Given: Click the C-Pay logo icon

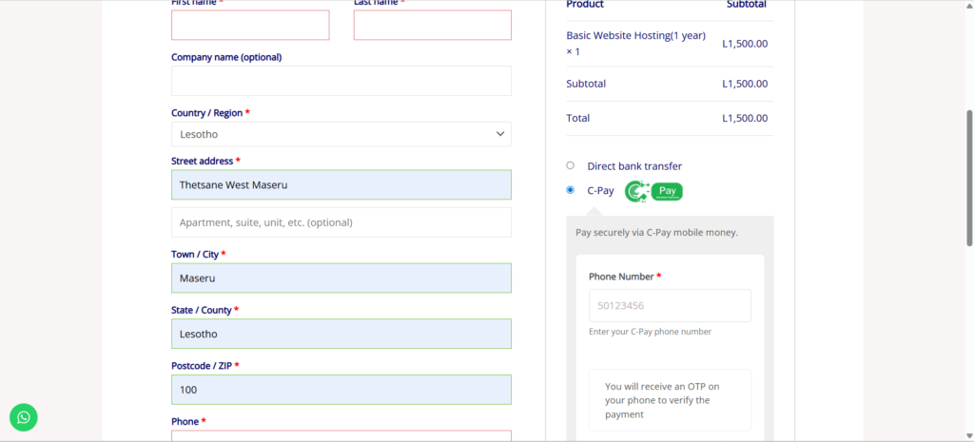Looking at the screenshot, I should [653, 191].
